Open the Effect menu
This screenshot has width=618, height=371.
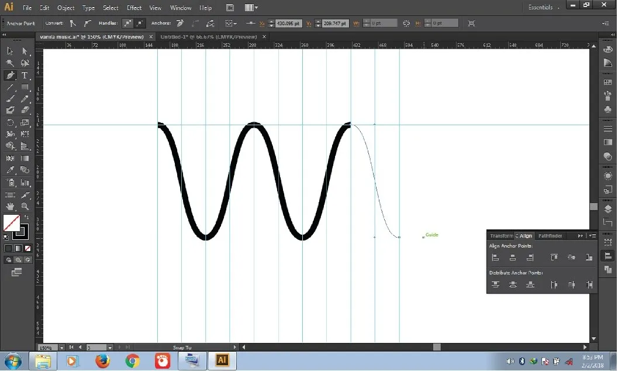click(134, 8)
